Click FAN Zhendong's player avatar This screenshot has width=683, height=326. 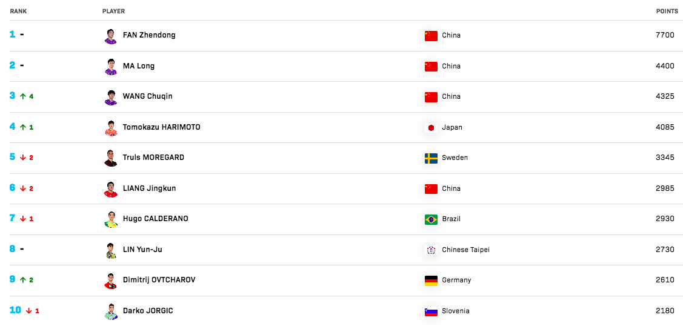[x=111, y=36]
